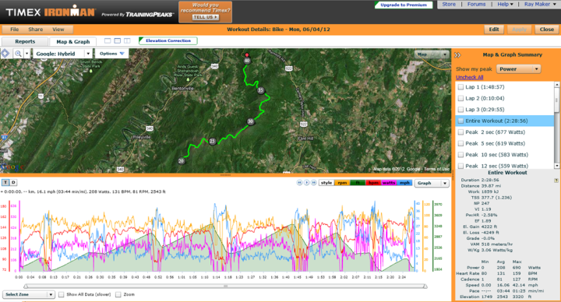Switch graph axis to distance with D button
Screen dimensions: 561x302
click(13, 182)
